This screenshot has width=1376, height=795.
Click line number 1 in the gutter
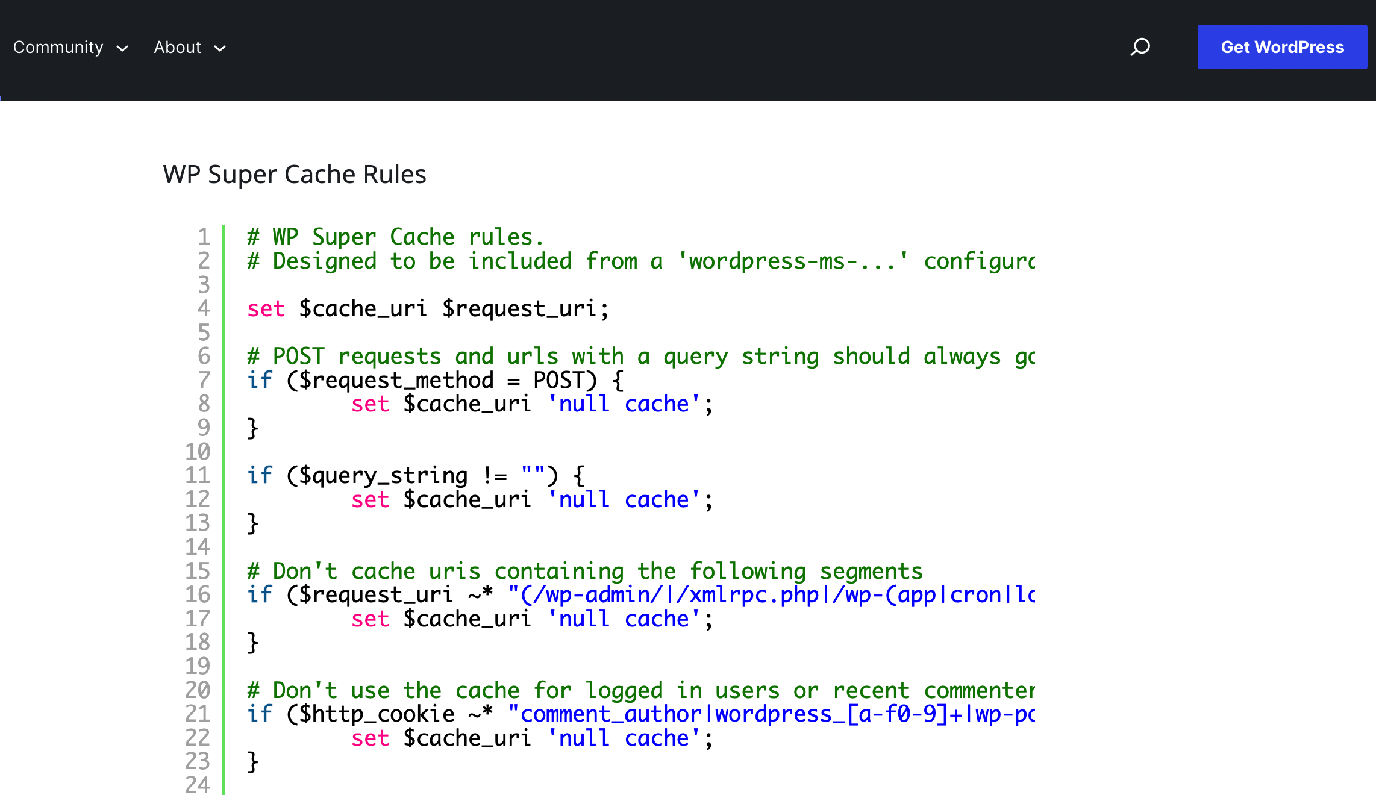(x=203, y=237)
